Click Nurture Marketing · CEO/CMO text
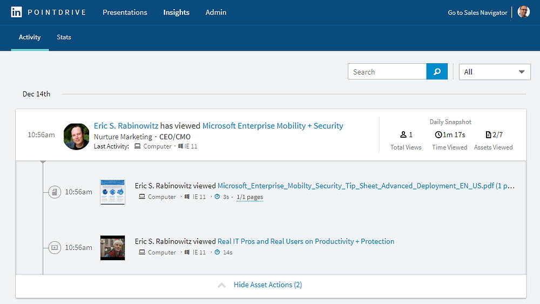Viewport: 540px width, 304px height. tap(142, 137)
